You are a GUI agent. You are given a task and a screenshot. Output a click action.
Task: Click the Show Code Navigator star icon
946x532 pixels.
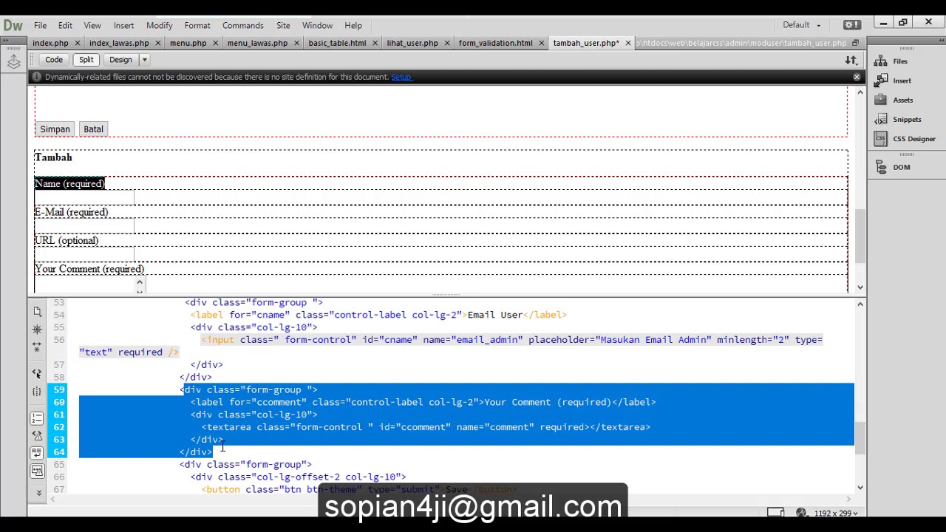(37, 329)
